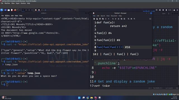The height and width of the screenshot is (100, 179).
Task: Click Paste icon in Mousepad toolbar
Action: point(124,19)
